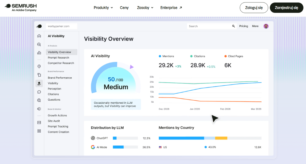Viewport: 306px width, 164px height.
Task: Open the Visibility item under Brand Performance
Action: 53,83
